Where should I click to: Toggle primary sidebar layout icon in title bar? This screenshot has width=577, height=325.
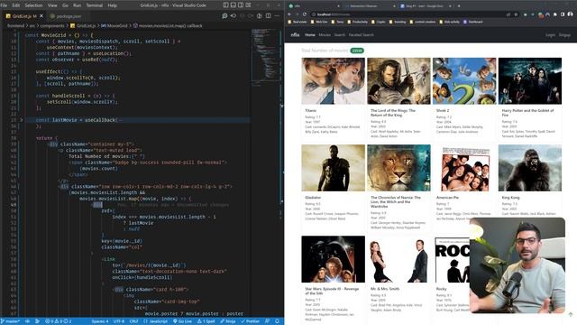(x=225, y=5)
